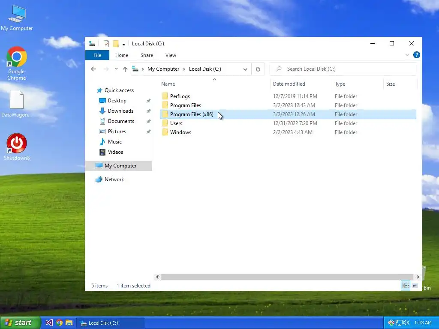
Task: Open Shutdown8 desktop shortcut
Action: point(17,147)
